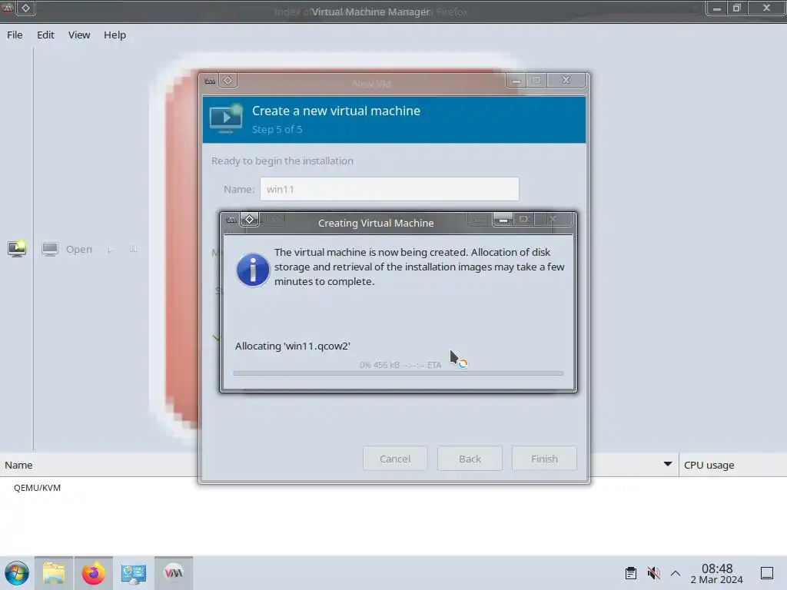Click the Creating Virtual Machine window menu icon
The width and height of the screenshot is (787, 590).
pyautogui.click(x=231, y=220)
